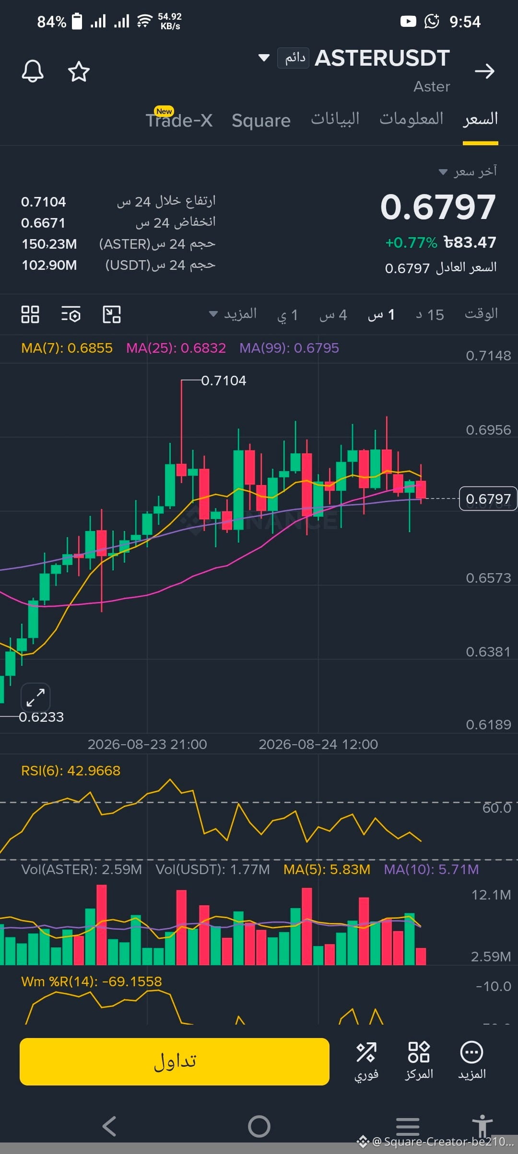The width and height of the screenshot is (518, 1154).
Task: Tap the Android back navigation button
Action: (109, 1126)
